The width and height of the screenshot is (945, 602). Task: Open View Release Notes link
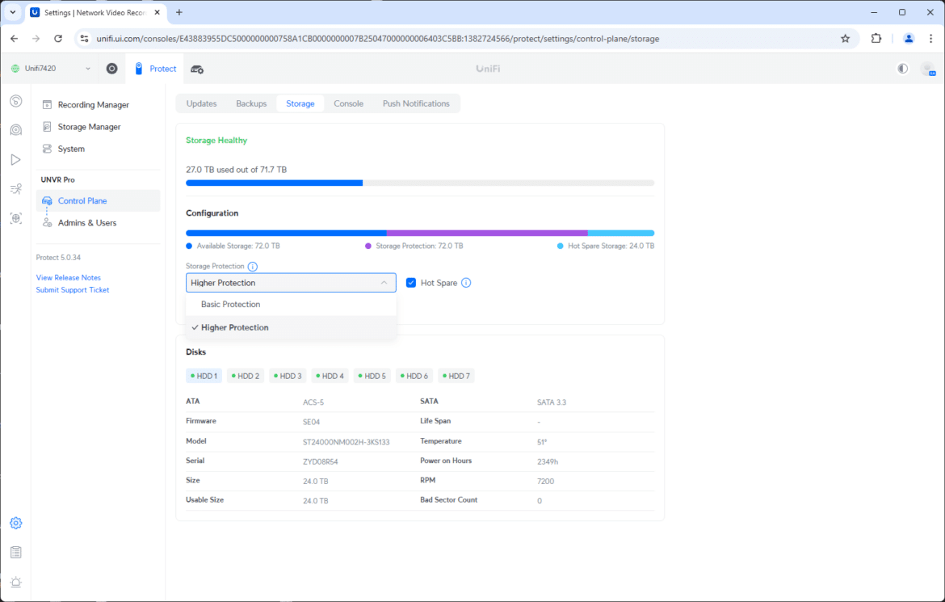(x=68, y=277)
